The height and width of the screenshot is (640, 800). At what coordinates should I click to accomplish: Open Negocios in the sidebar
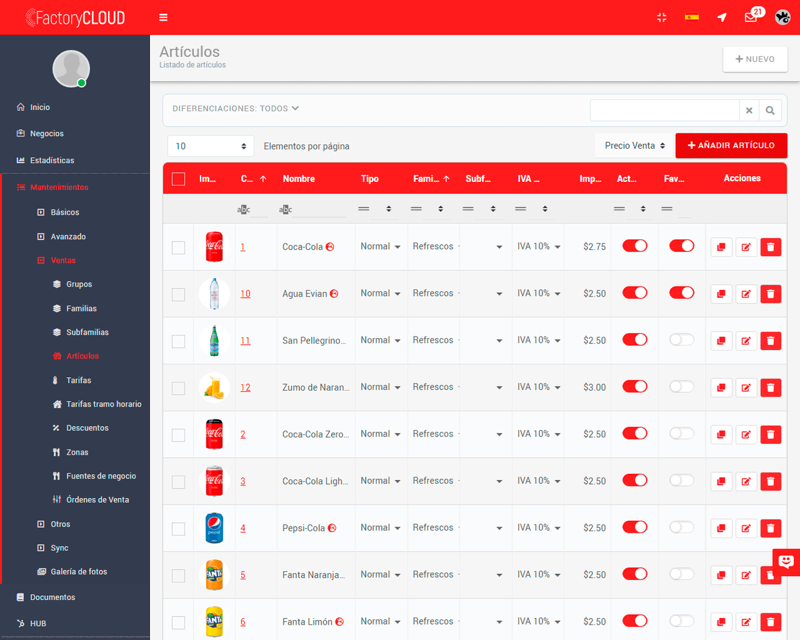pos(40,134)
